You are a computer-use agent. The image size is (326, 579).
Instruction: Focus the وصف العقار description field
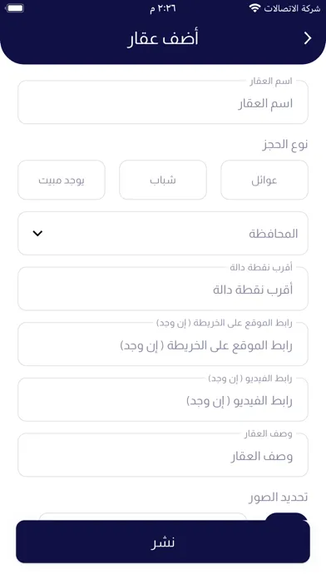pyautogui.click(x=163, y=455)
